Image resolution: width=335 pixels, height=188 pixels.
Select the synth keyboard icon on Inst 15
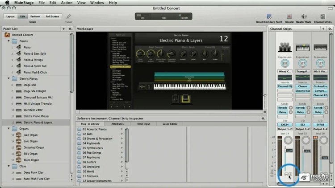[x=302, y=47]
